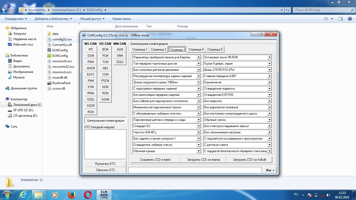The width and height of the screenshot is (356, 200).
Task: Switch to the 'Страница 4' tab
Action: [x=196, y=49]
